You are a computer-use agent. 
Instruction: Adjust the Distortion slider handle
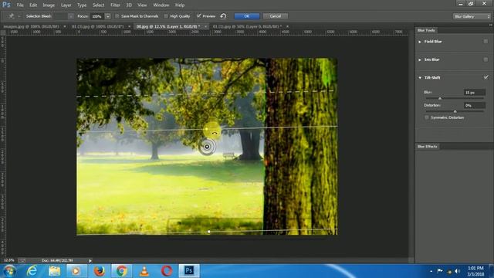[x=455, y=111]
